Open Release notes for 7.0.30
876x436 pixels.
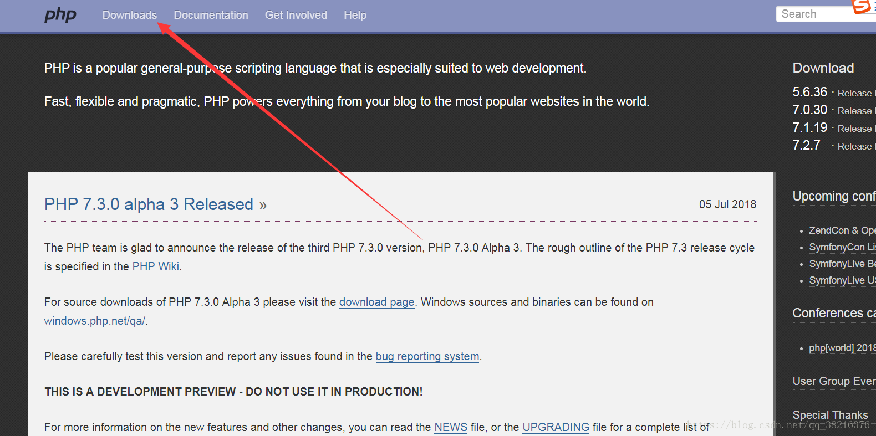click(x=857, y=111)
